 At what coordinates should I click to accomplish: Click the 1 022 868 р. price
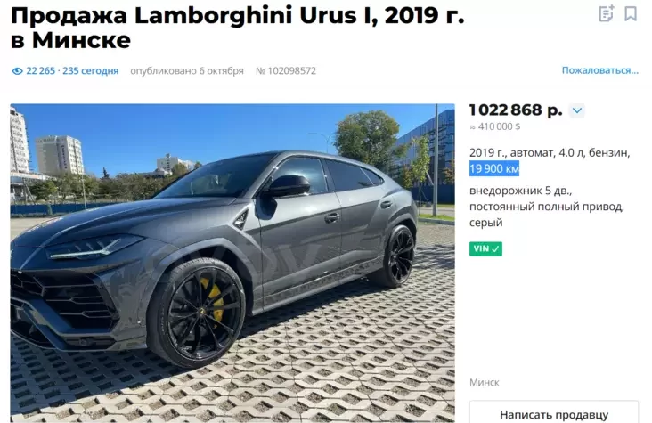coord(516,110)
